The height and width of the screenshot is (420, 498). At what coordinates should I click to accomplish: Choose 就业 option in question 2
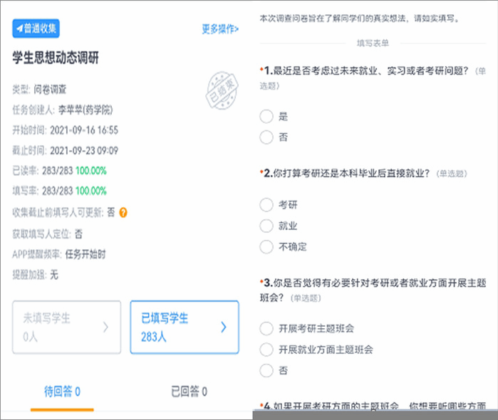point(266,226)
